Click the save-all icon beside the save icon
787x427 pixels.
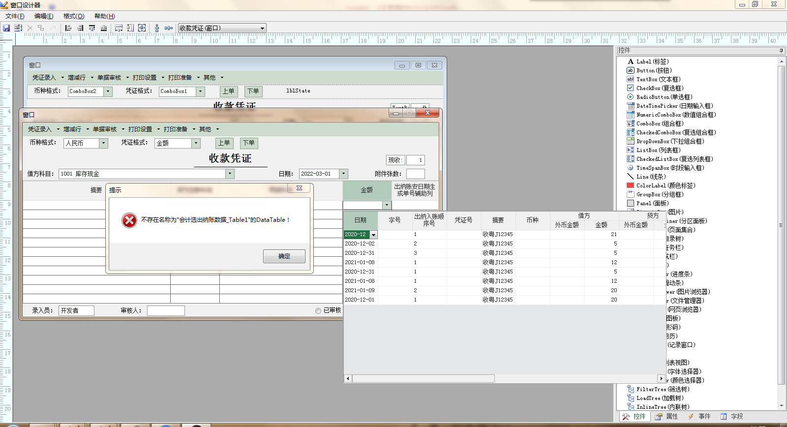pos(18,28)
